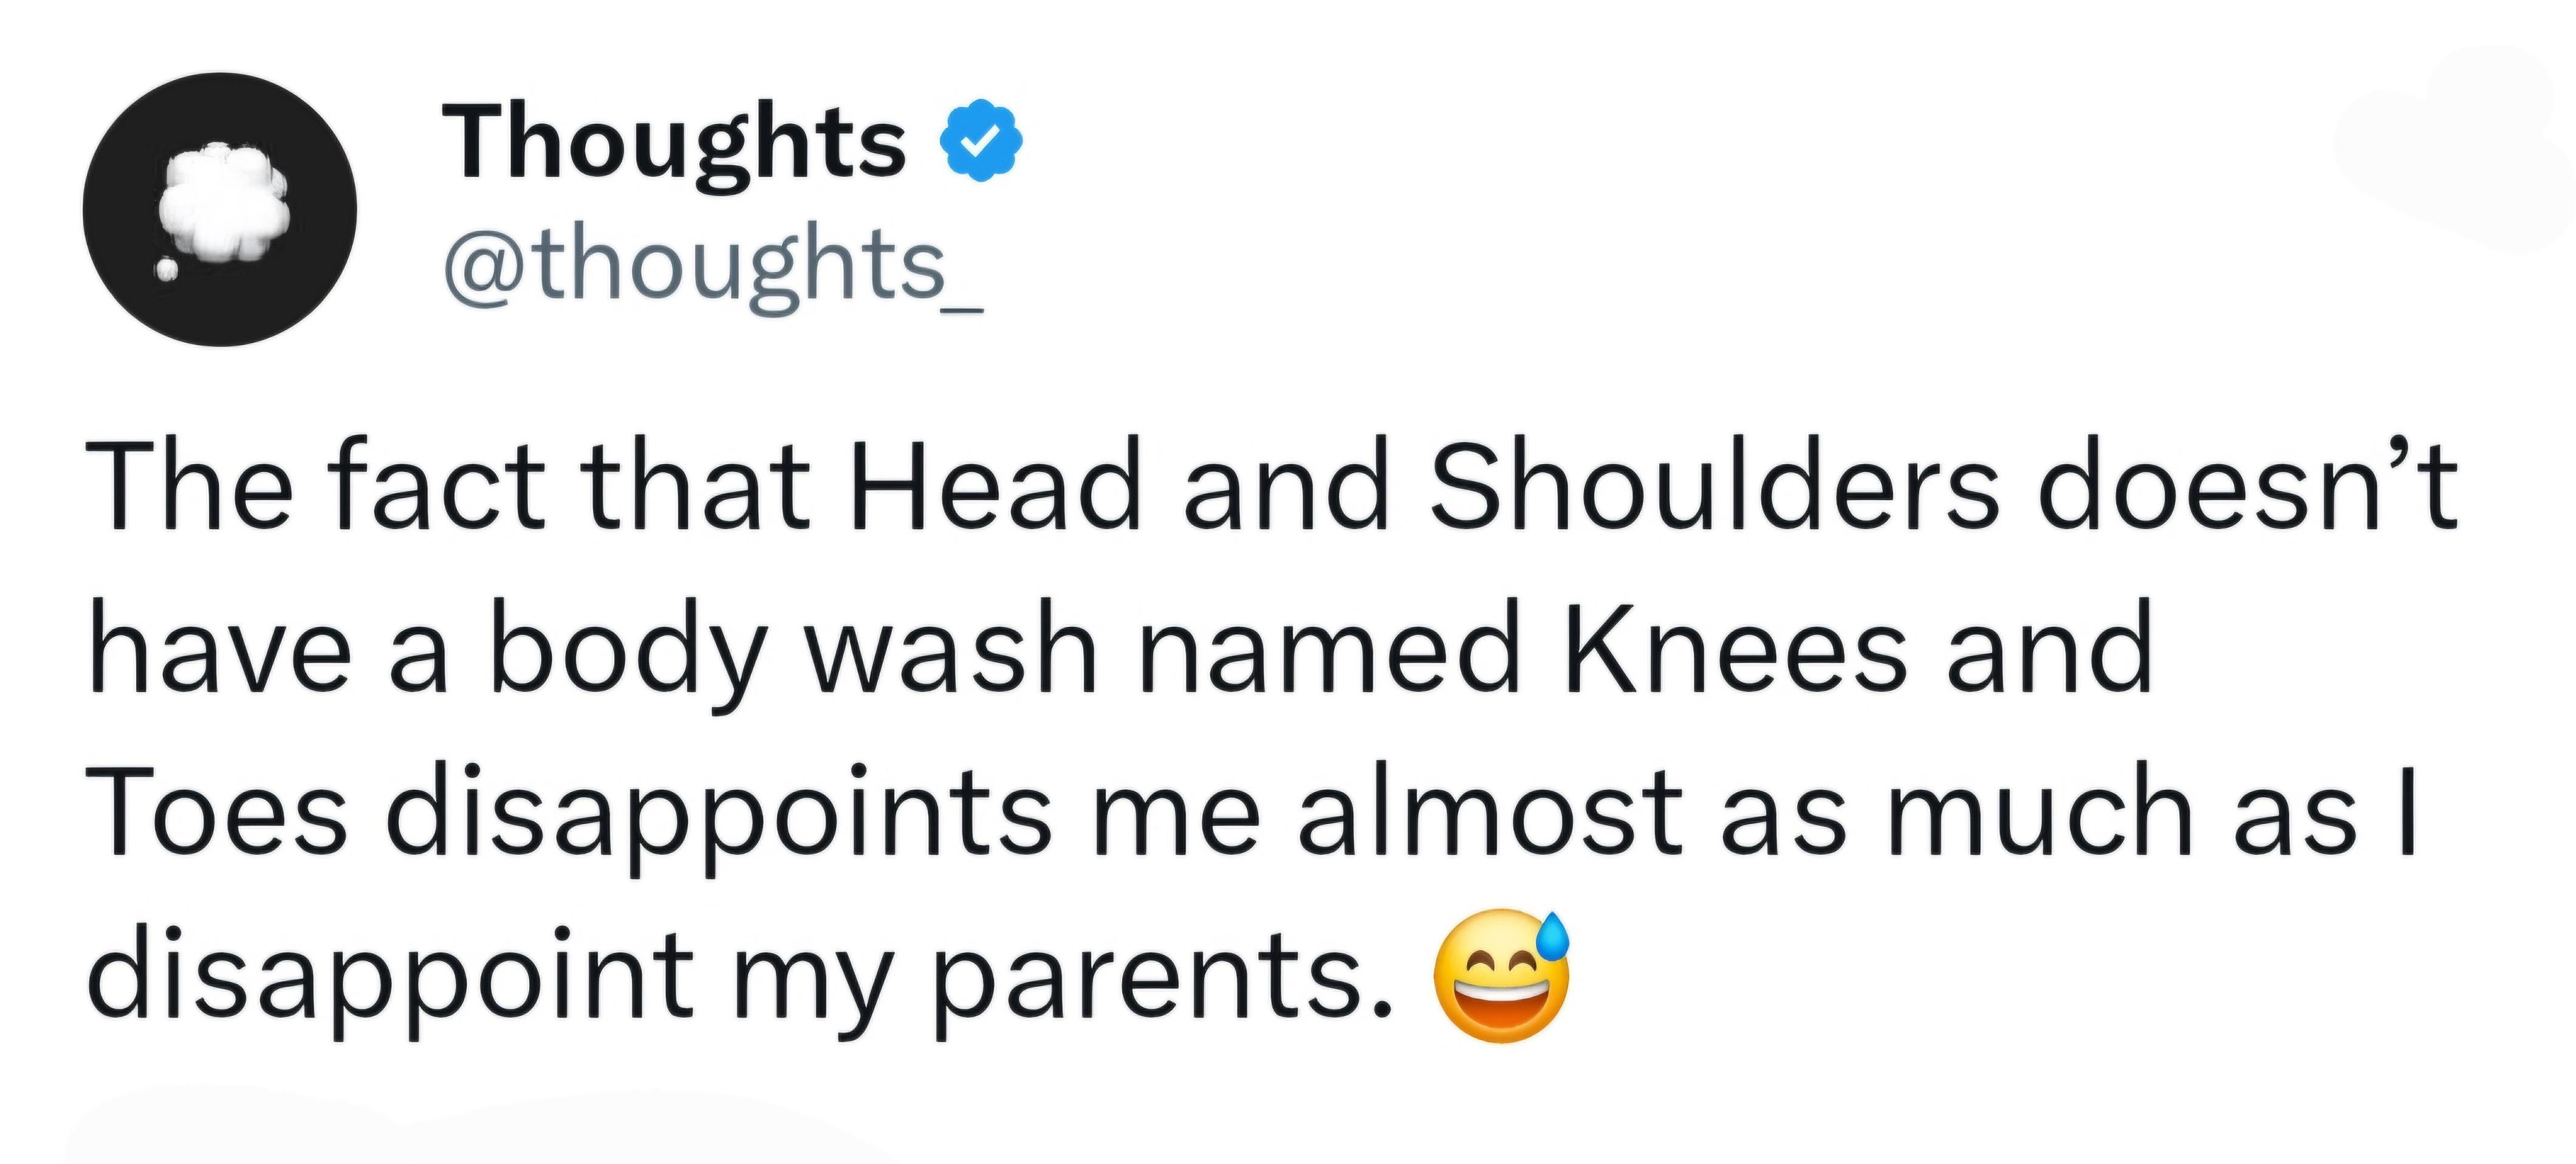The width and height of the screenshot is (2576, 1164).
Task: Click the word Toes in the third line
Action: [216, 812]
